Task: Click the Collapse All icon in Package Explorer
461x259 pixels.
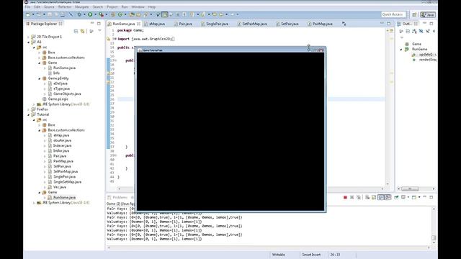Action: click(x=76, y=31)
